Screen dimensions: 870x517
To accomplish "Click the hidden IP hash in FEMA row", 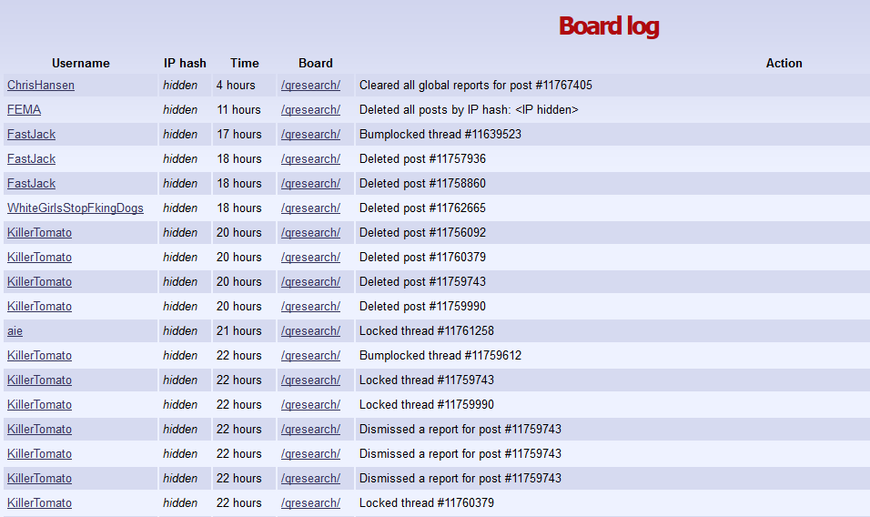I will pyautogui.click(x=180, y=110).
